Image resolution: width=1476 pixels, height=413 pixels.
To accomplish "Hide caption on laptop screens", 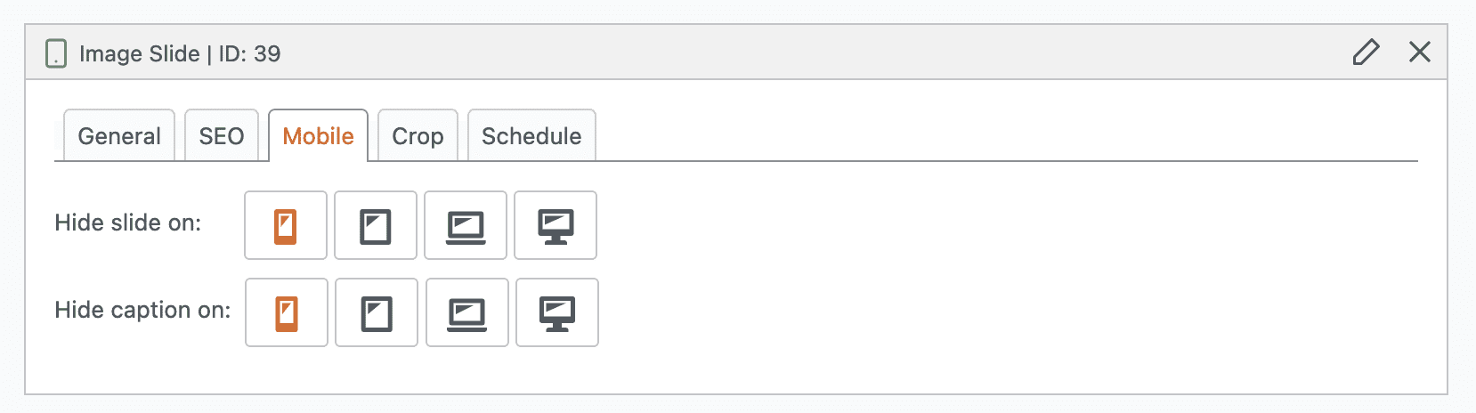I will click(x=467, y=313).
